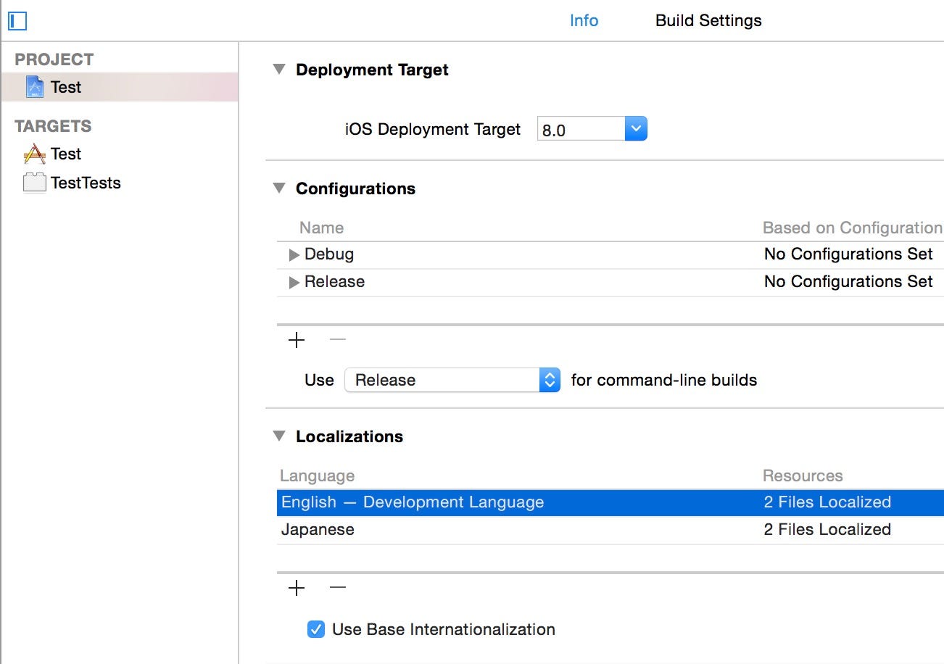The width and height of the screenshot is (944, 664).
Task: Click the Configurations section title
Action: 355,189
